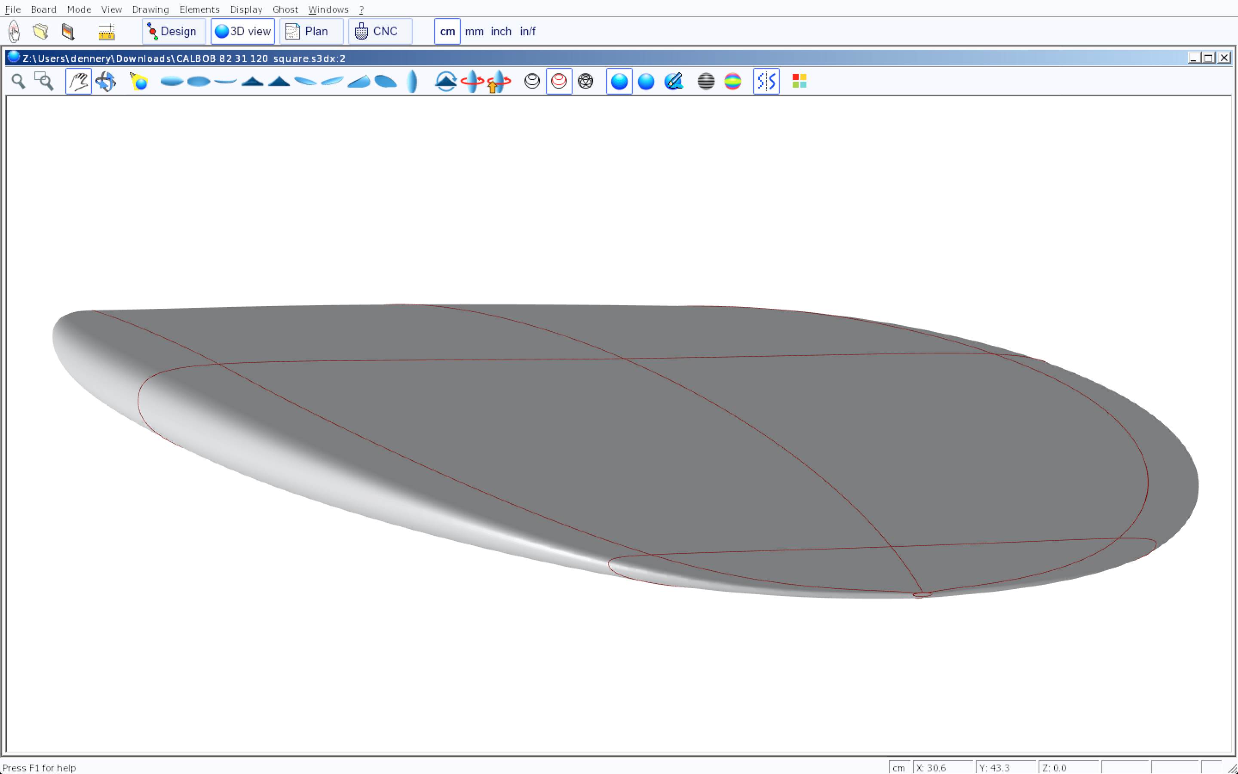Image resolution: width=1238 pixels, height=774 pixels.
Task: Switch units to inch
Action: 501,32
